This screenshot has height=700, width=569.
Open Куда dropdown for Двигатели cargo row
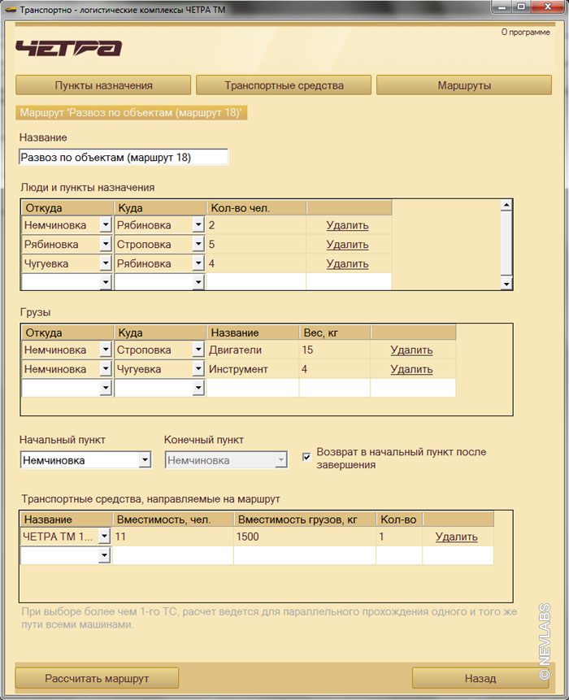[198, 350]
